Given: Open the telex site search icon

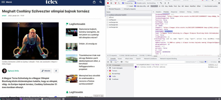Looking at the screenshot, I should (101, 2).
